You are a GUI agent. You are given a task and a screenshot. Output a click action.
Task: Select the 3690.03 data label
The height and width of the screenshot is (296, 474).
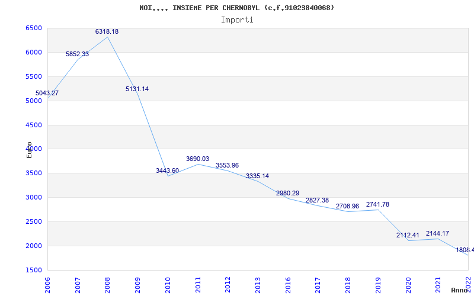[197, 159]
